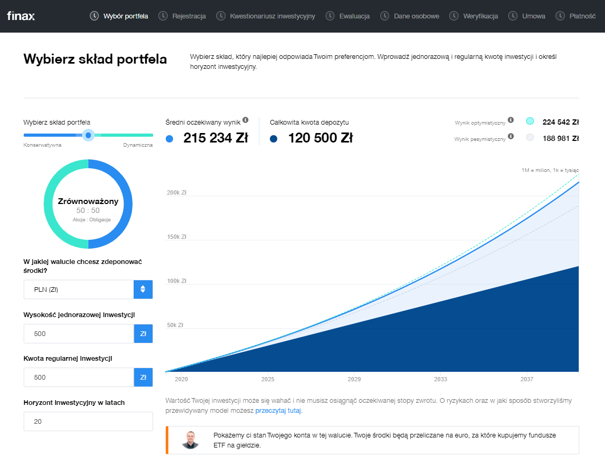Click info icon beside Wynik optymistyczny
Image resolution: width=605 pixels, height=468 pixels.
[x=510, y=120]
